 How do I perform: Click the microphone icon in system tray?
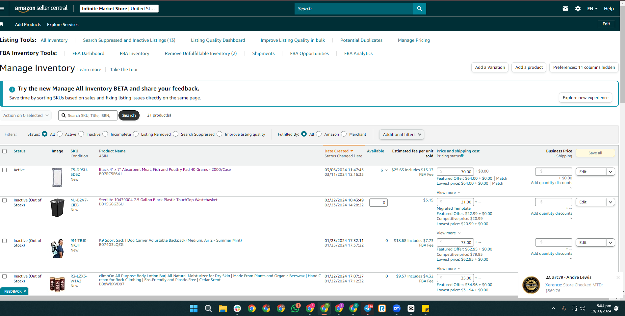pyautogui.click(x=564, y=308)
